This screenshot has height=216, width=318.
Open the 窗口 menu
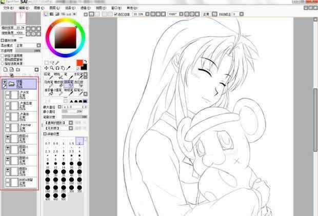tap(116, 8)
